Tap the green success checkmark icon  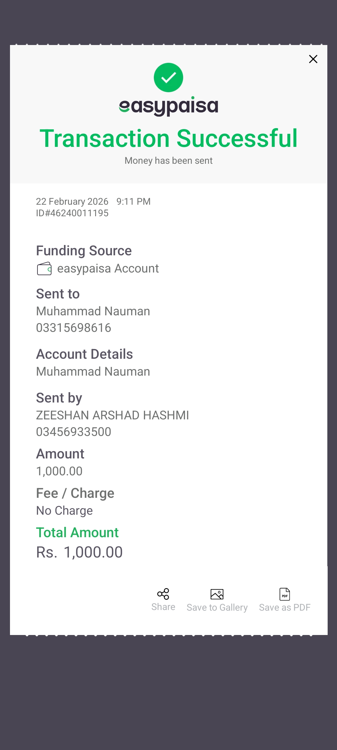(168, 77)
